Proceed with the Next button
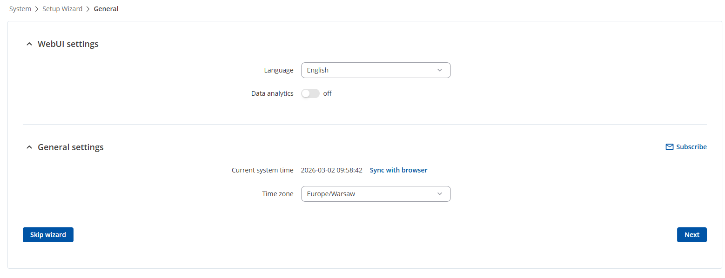This screenshot has width=725, height=278. (691, 235)
